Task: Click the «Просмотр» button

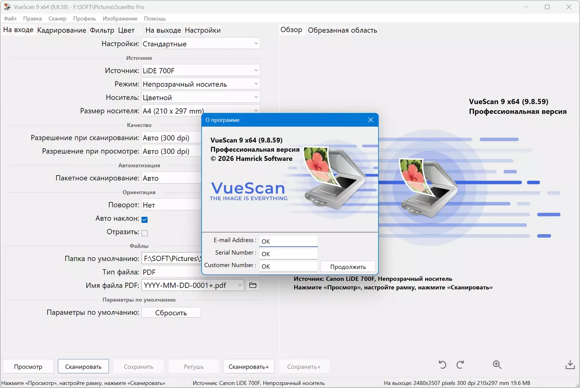Action: (28, 367)
